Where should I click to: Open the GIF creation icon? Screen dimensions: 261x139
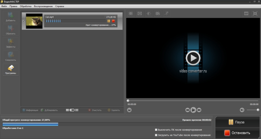click(246, 13)
